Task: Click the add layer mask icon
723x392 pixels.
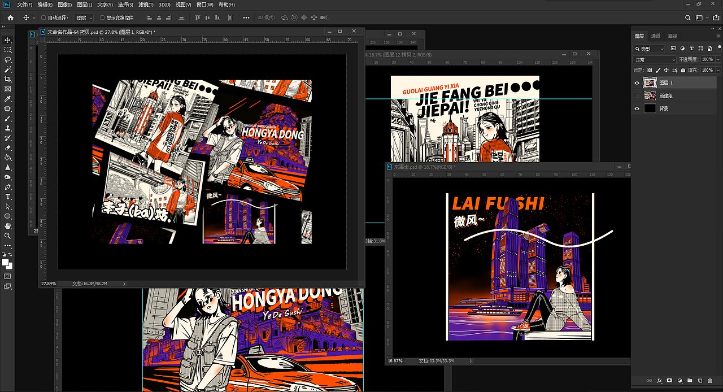Action: tap(669, 381)
